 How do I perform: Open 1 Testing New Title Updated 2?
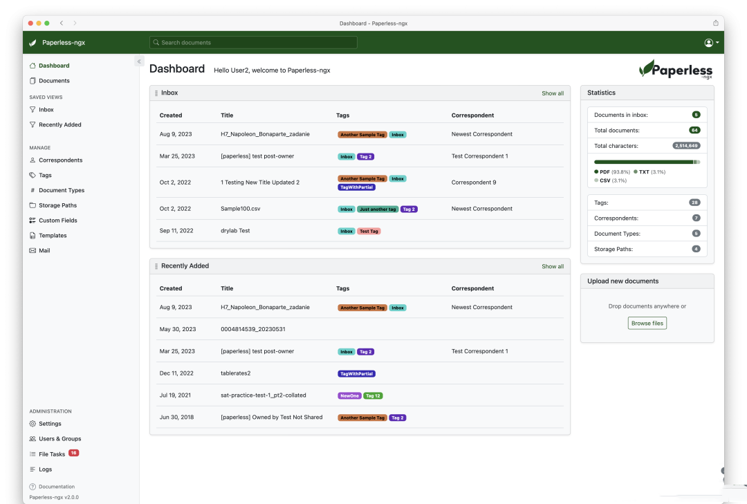click(260, 183)
